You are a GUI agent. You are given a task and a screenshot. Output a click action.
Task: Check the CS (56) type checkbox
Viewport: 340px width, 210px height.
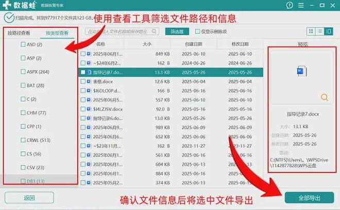point(23,154)
